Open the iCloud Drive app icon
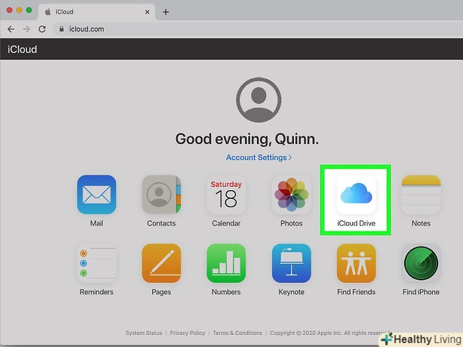This screenshot has width=463, height=347. 356,194
